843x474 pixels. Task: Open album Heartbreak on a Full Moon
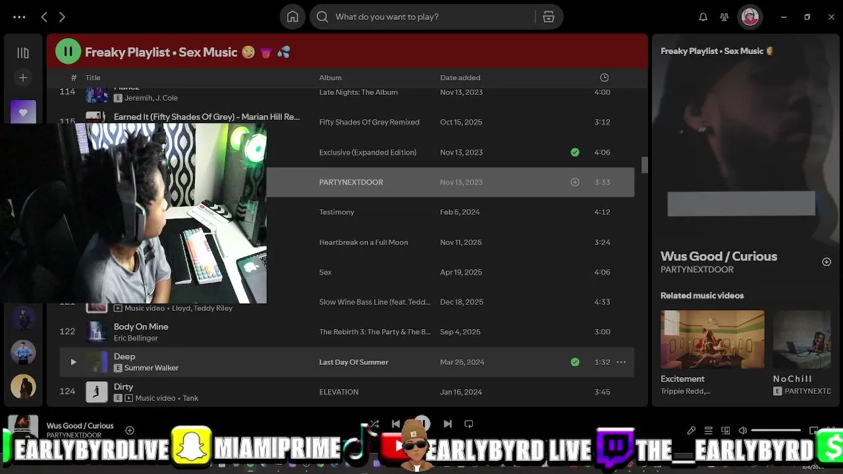tap(364, 242)
